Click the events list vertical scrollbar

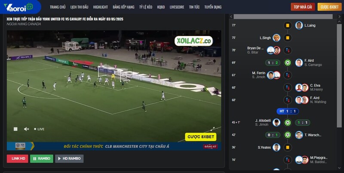click(339, 74)
